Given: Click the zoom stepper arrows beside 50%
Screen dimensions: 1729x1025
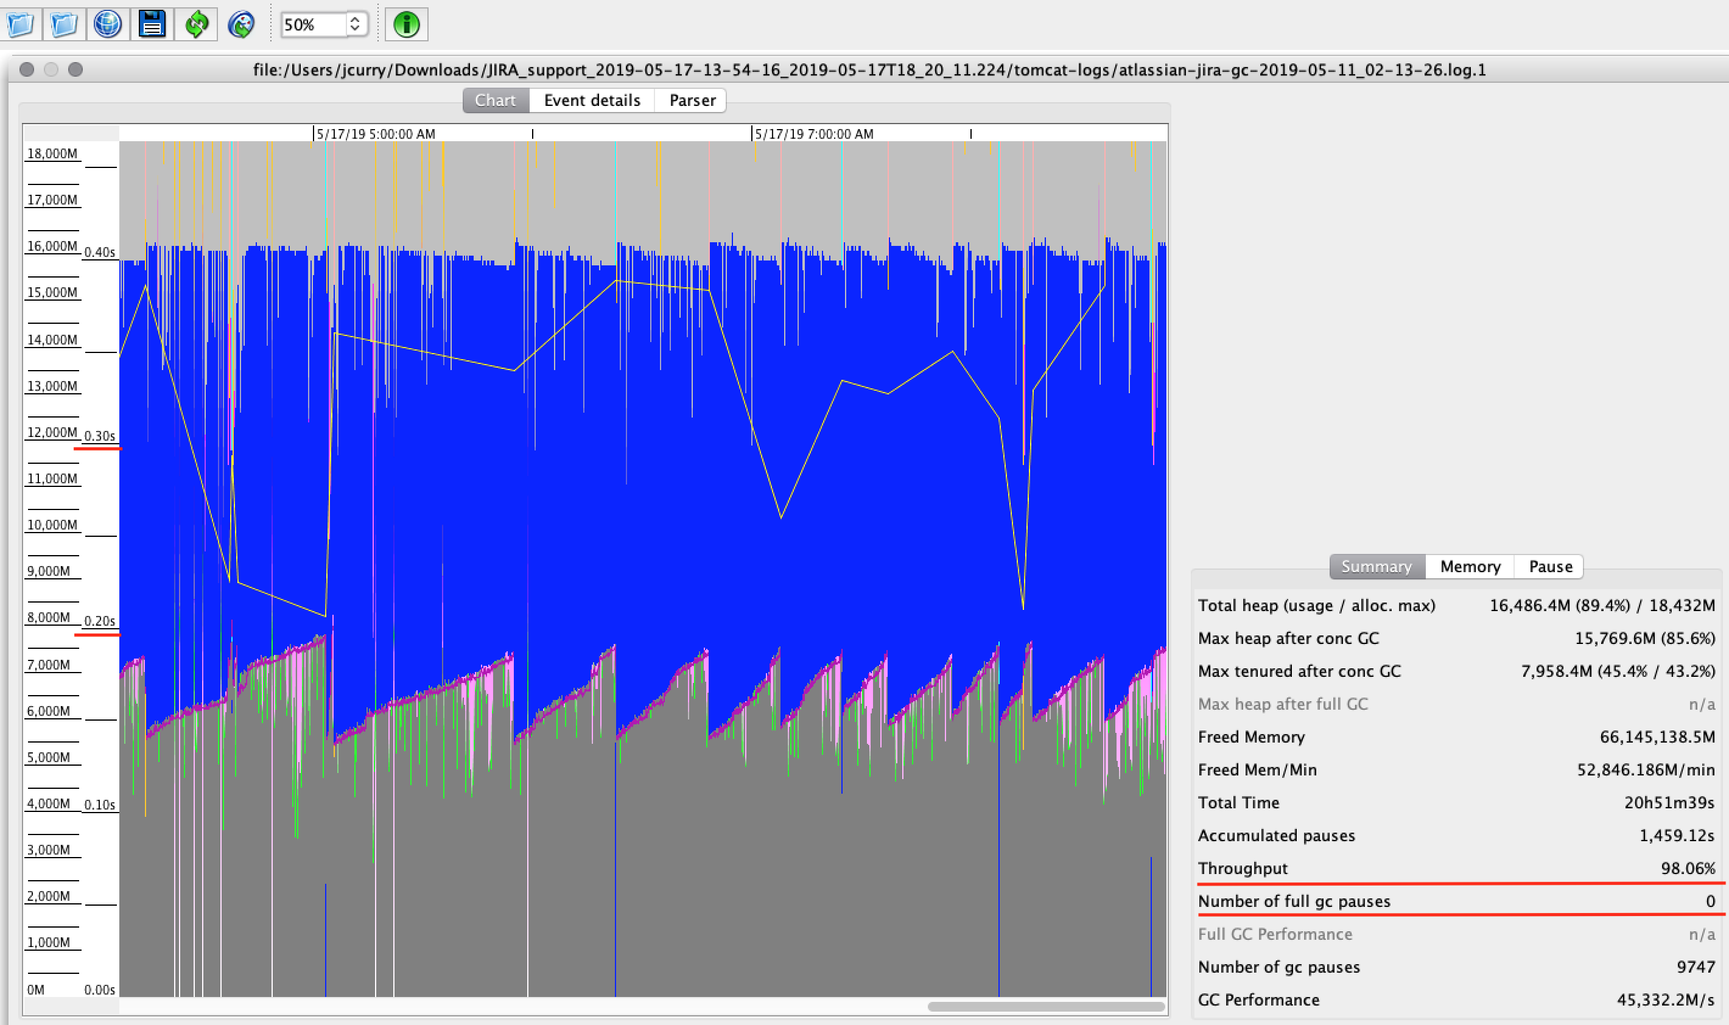Looking at the screenshot, I should pyautogui.click(x=355, y=24).
